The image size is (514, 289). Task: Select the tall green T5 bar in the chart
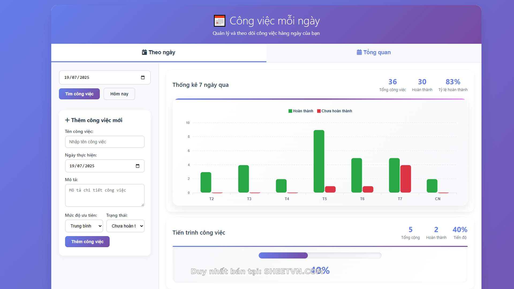point(319,161)
